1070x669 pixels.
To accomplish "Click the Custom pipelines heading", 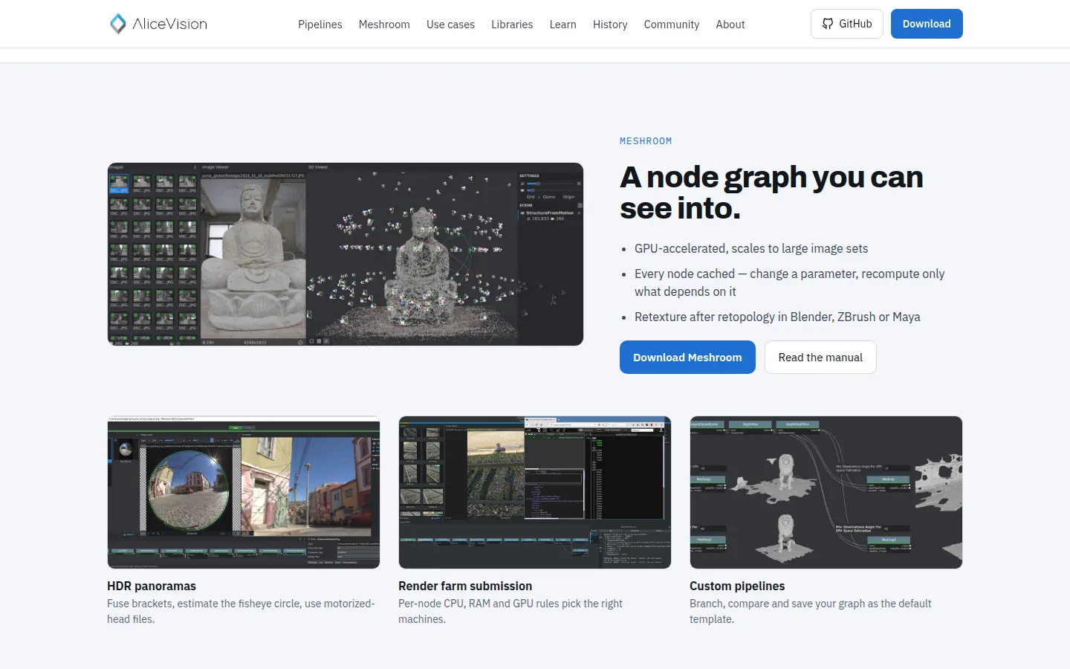I will pos(737,586).
